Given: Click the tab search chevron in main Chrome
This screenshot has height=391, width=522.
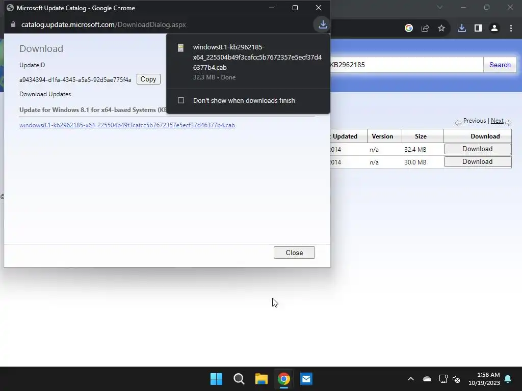Looking at the screenshot, I should (440, 7).
